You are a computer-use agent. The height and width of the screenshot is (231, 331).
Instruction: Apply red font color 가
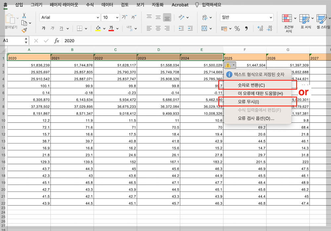[111, 28]
